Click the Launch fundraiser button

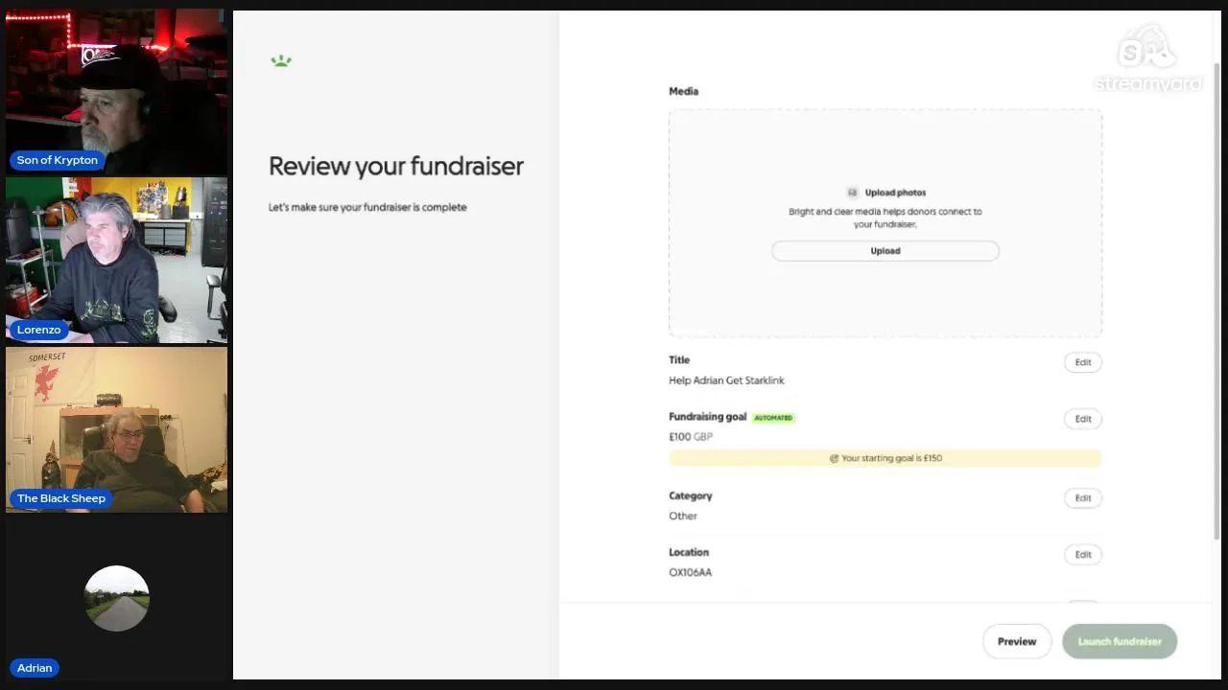1120,642
